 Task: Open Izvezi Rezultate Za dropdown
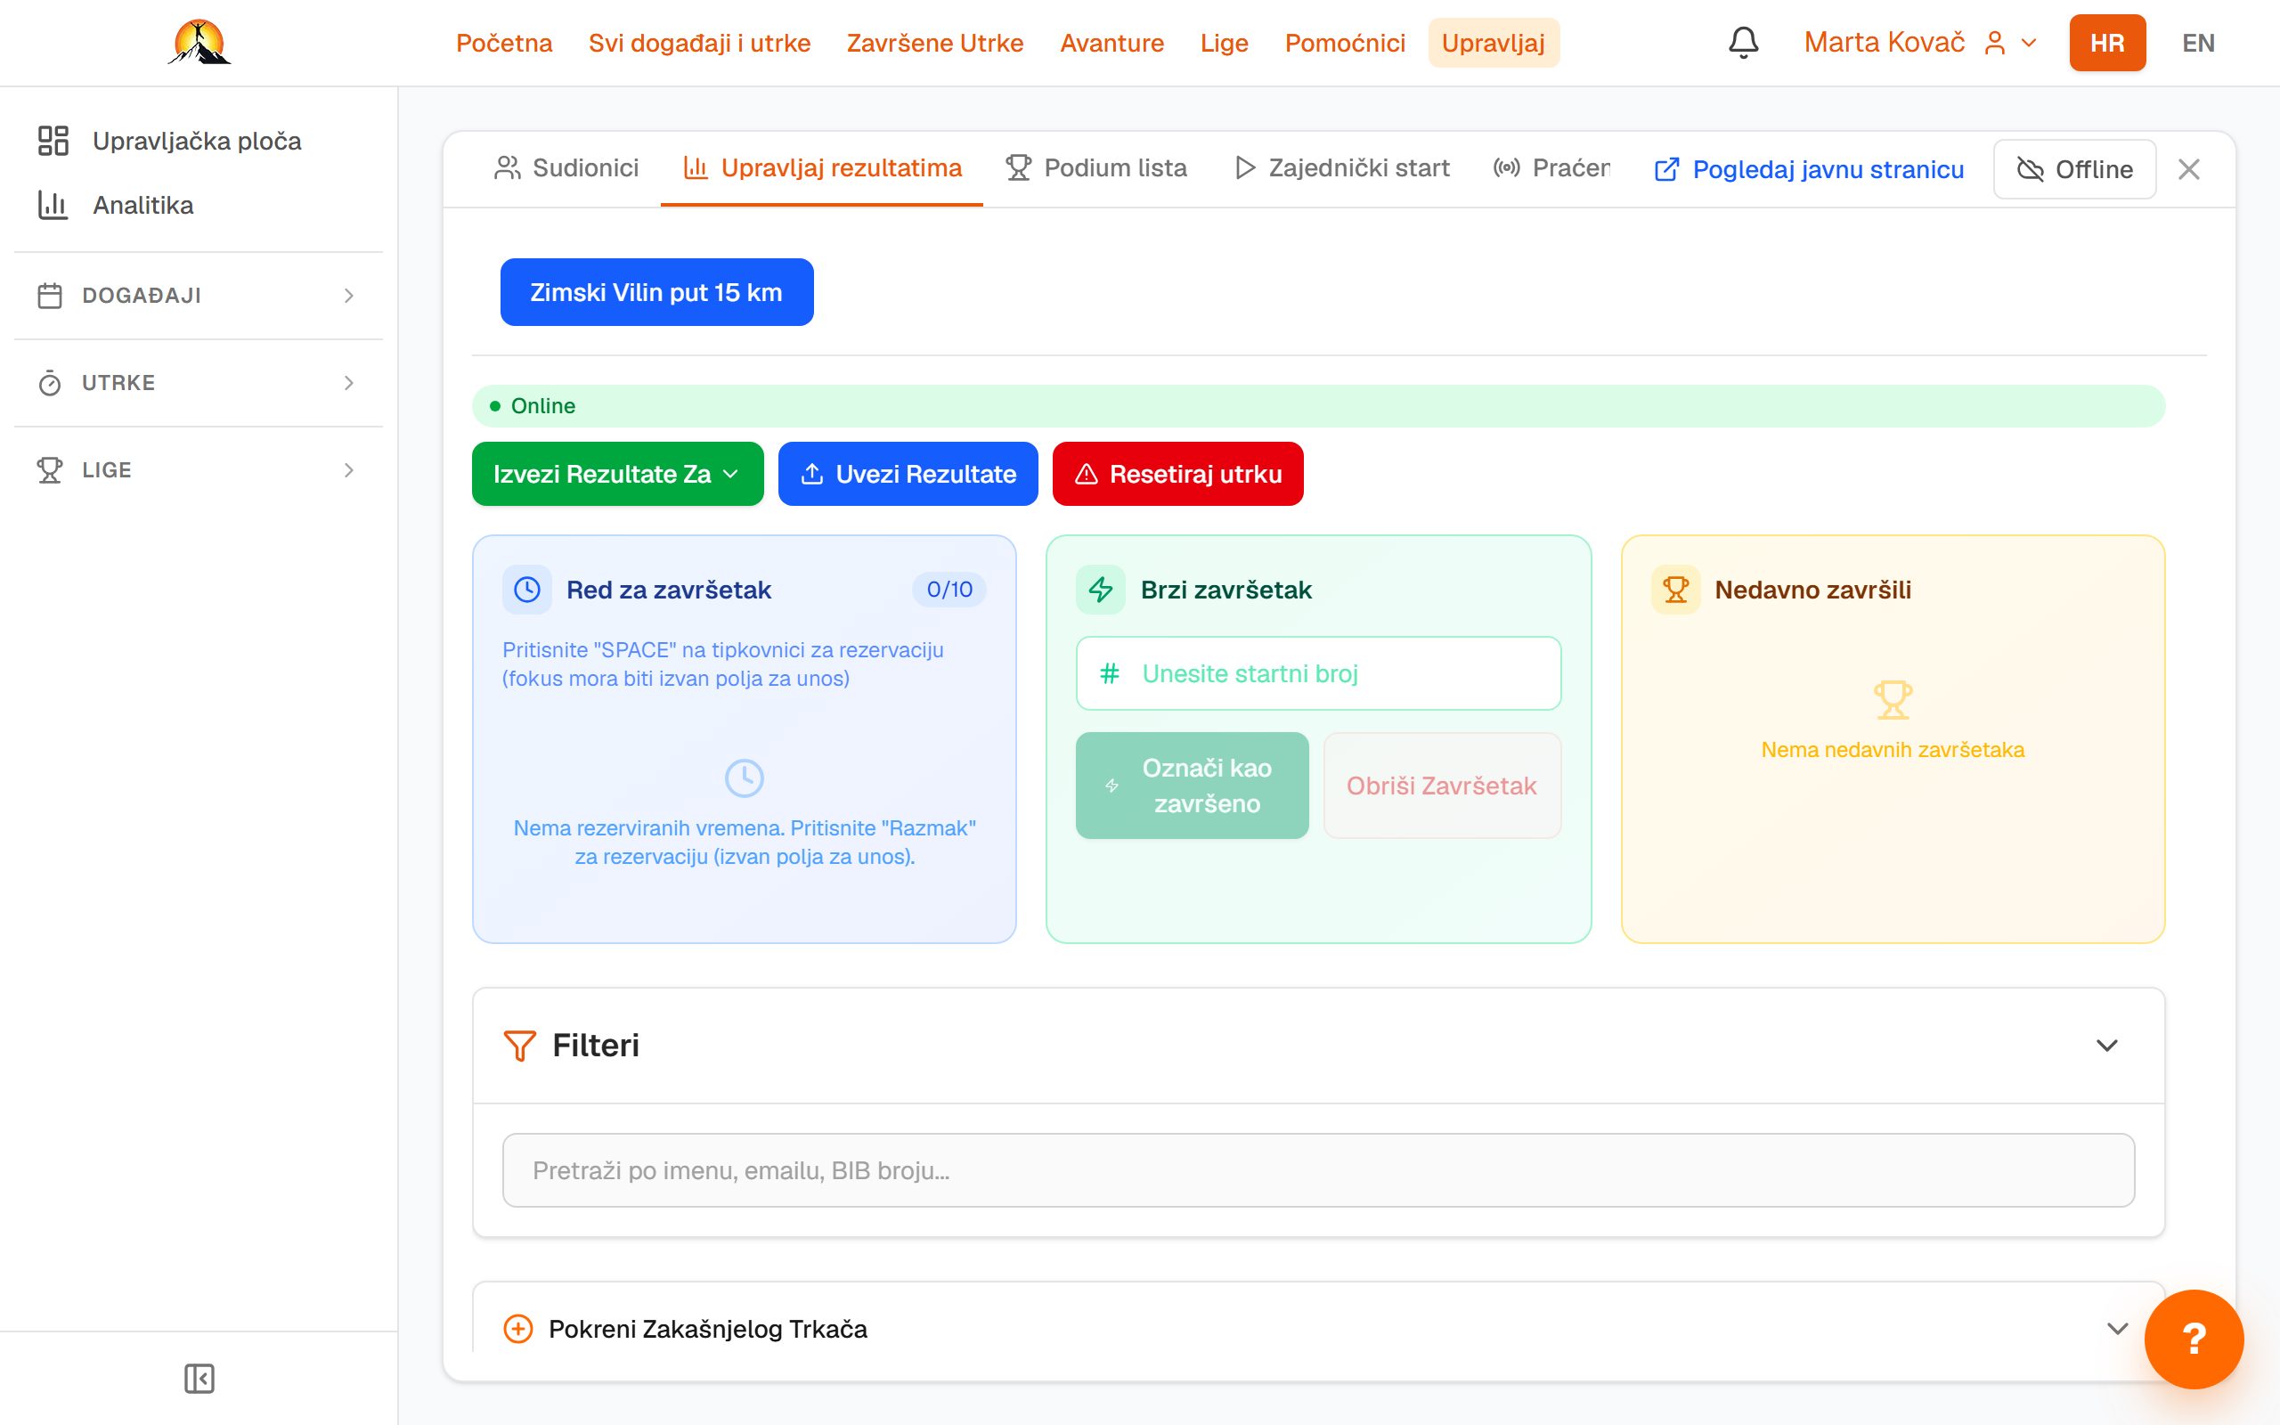point(617,474)
